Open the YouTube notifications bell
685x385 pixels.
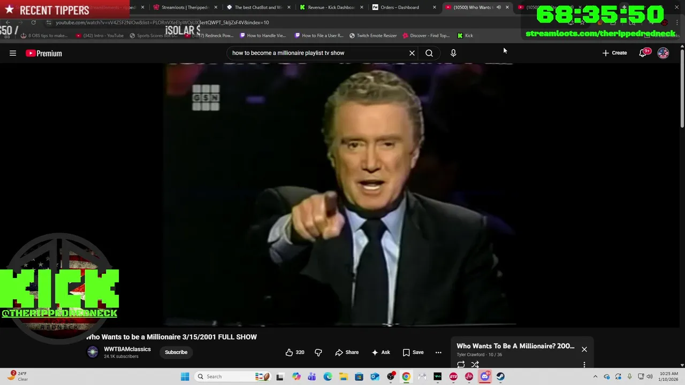(x=643, y=53)
